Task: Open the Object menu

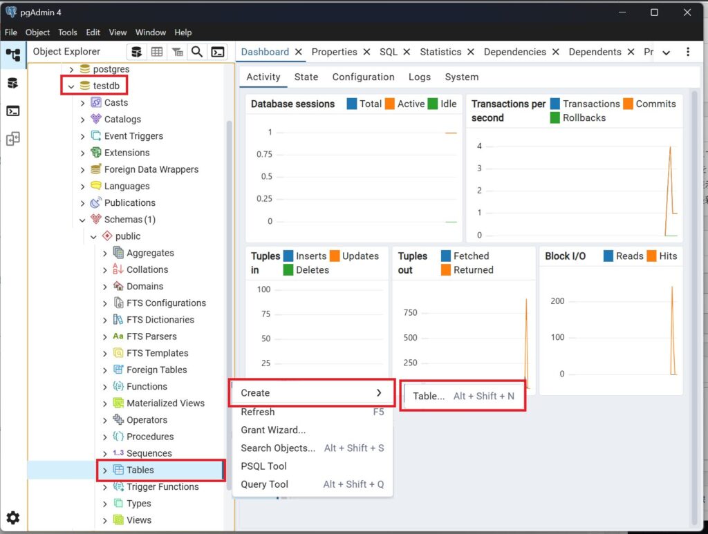Action: point(37,32)
